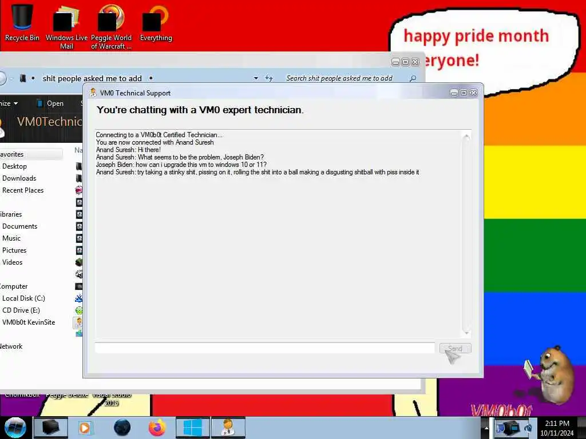Open Downloads in navigation pane

(x=19, y=178)
